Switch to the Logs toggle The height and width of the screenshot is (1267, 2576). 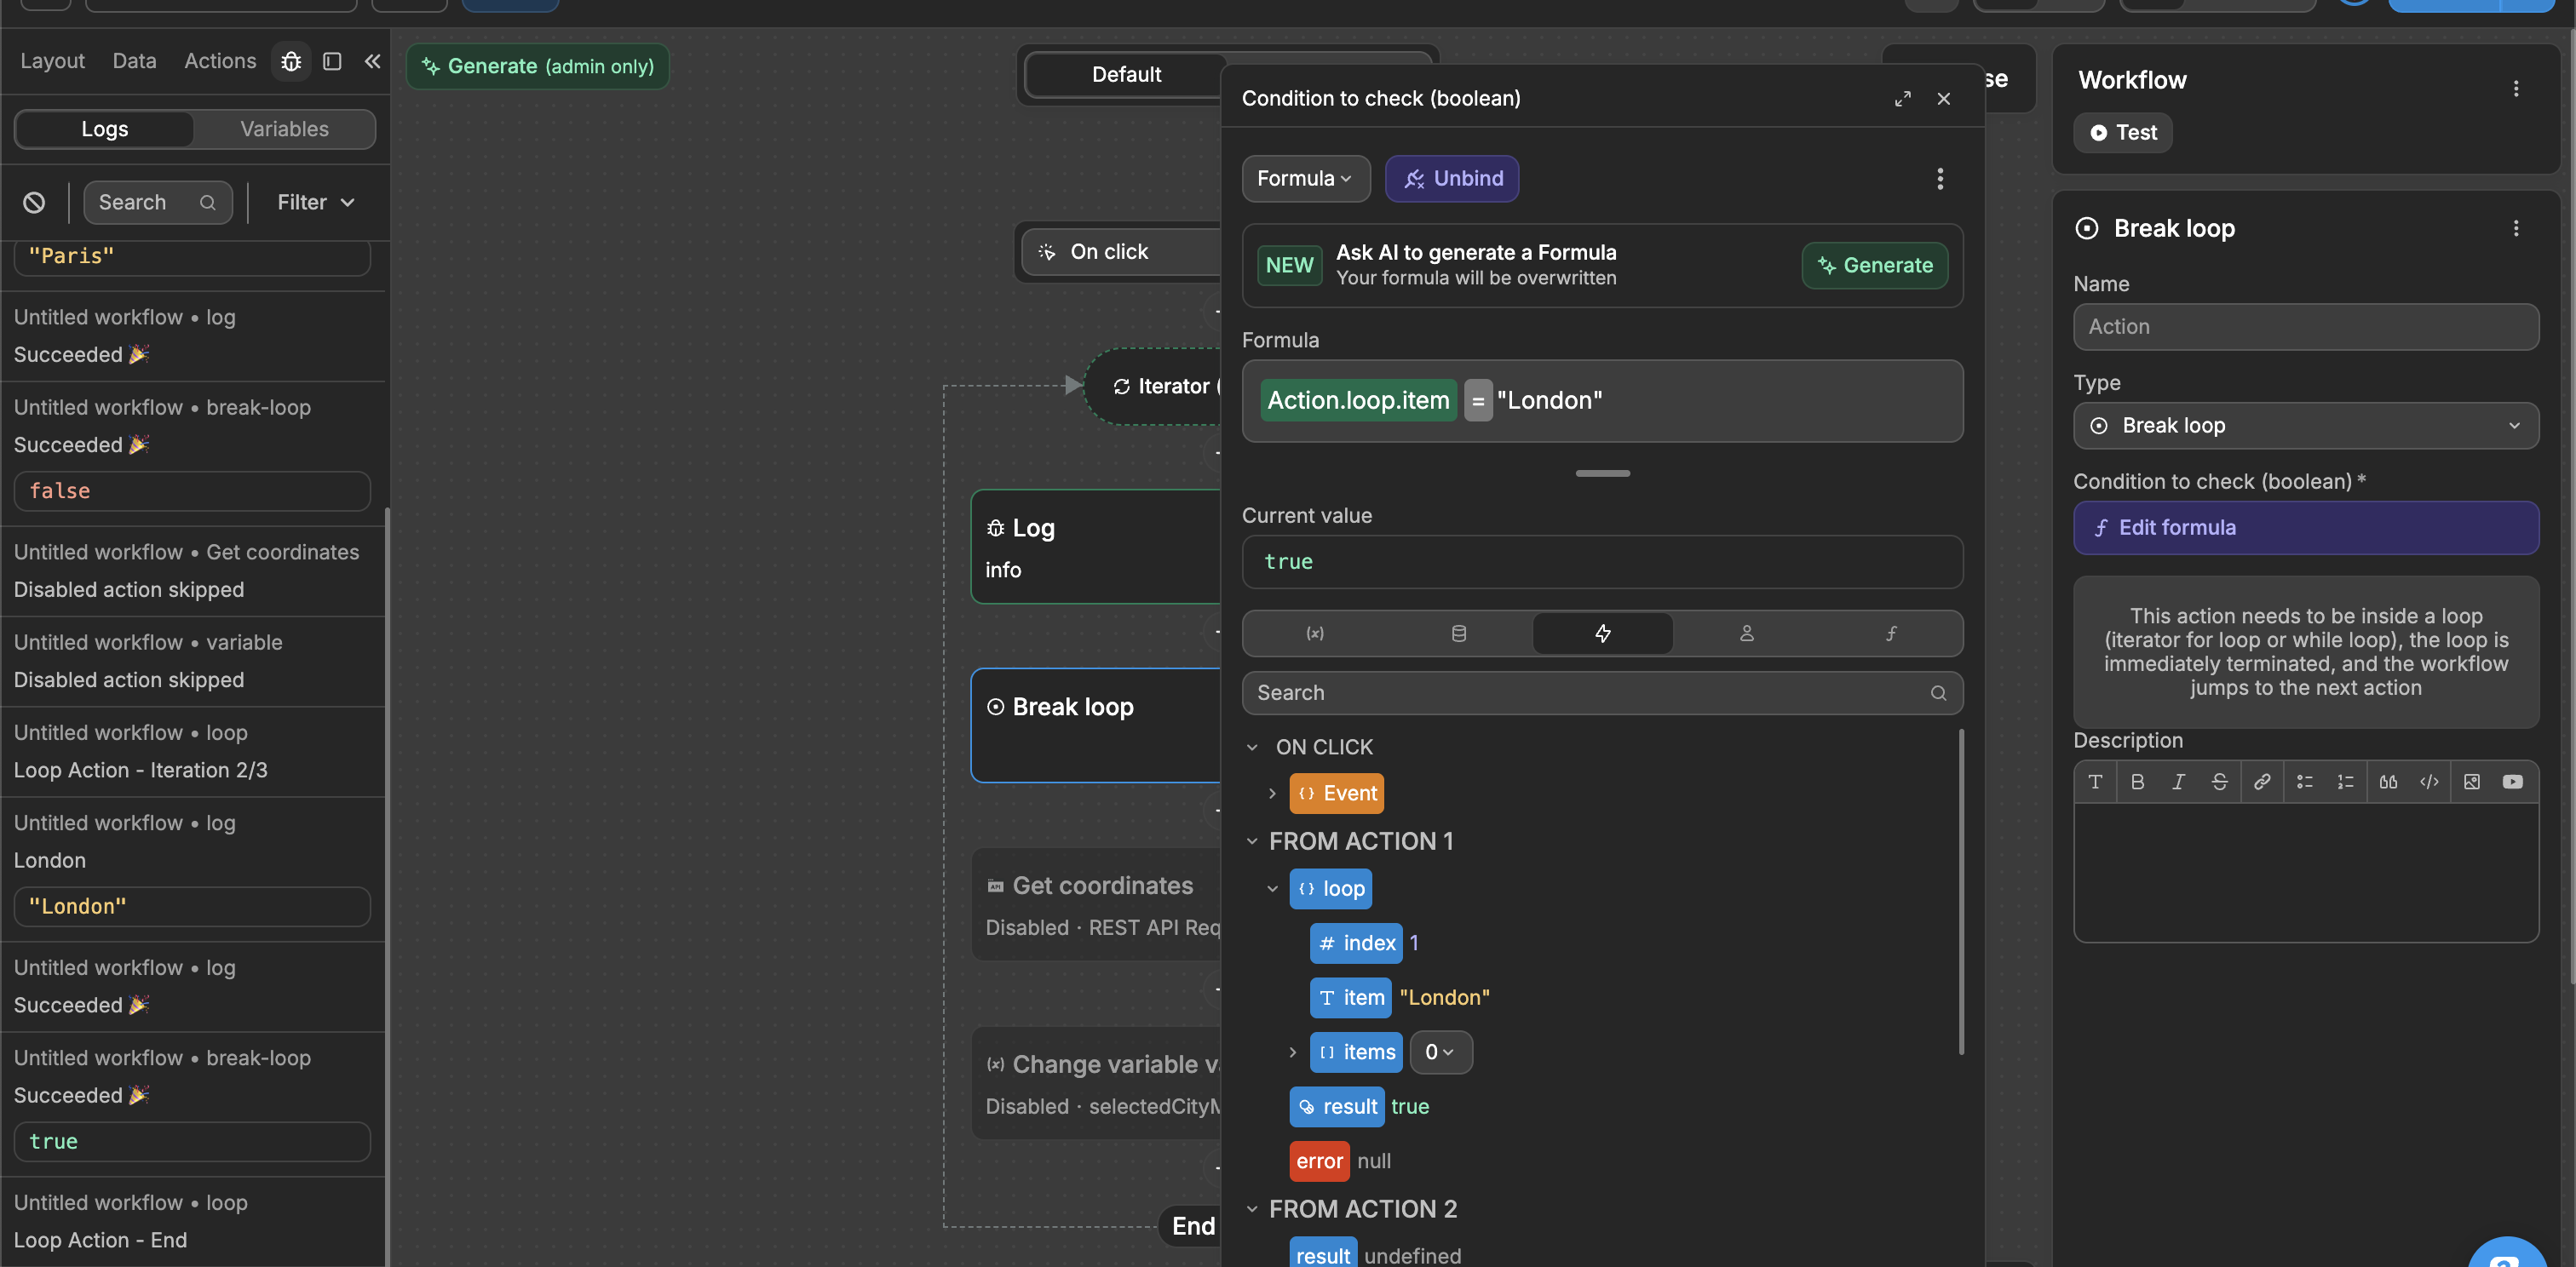(x=104, y=130)
